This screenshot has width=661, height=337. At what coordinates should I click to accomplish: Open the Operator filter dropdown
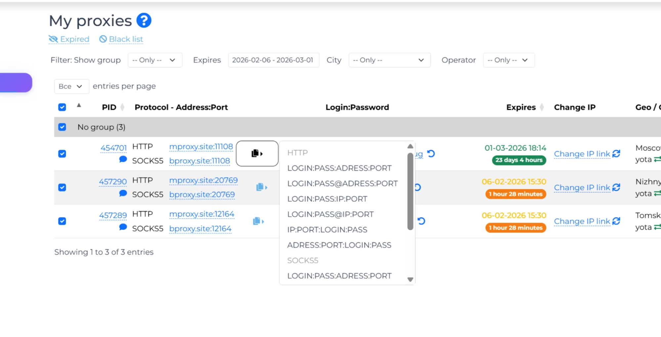(509, 60)
